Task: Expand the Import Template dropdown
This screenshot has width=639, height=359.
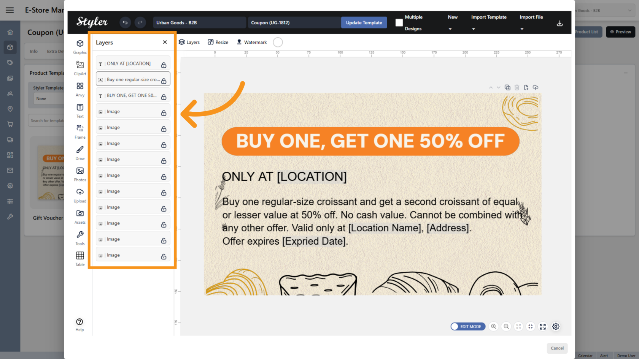Action: [x=489, y=23]
